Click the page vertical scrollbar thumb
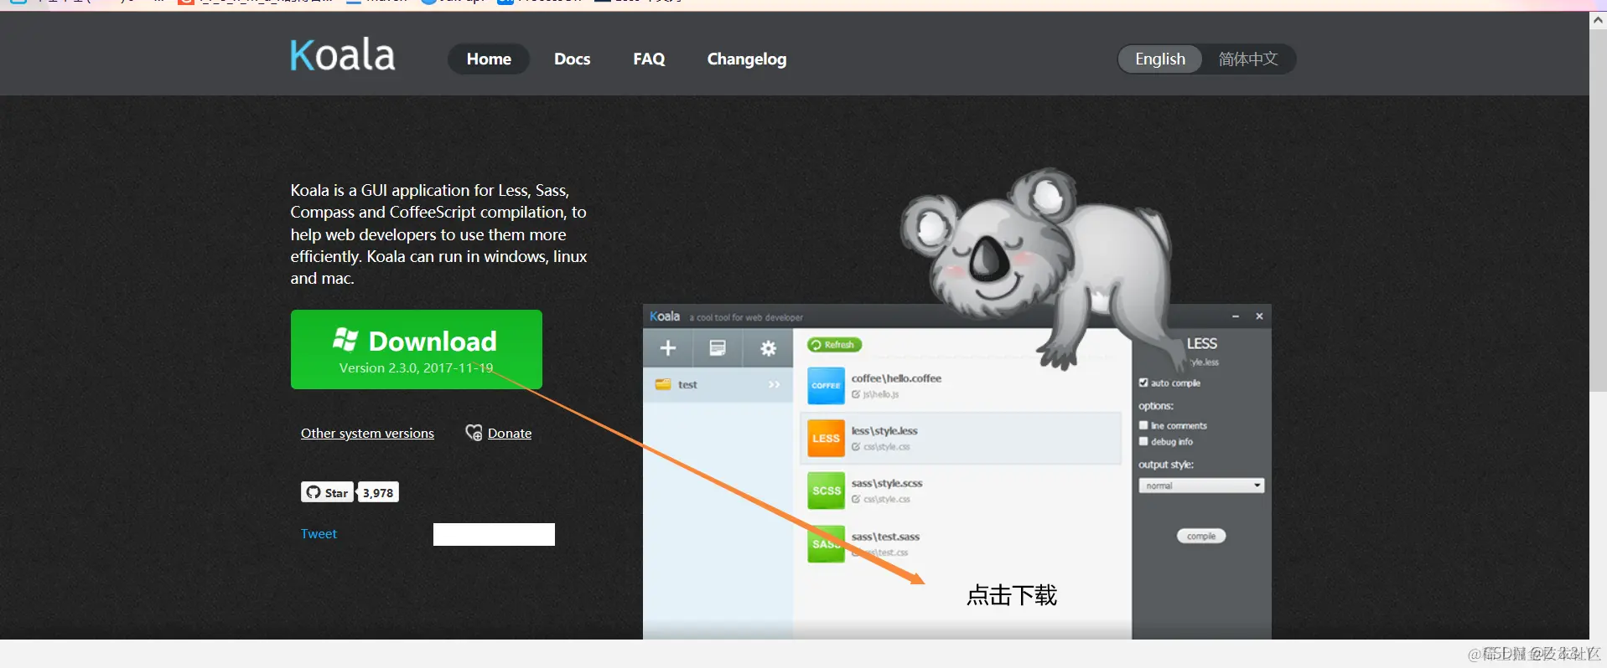 point(1598,210)
